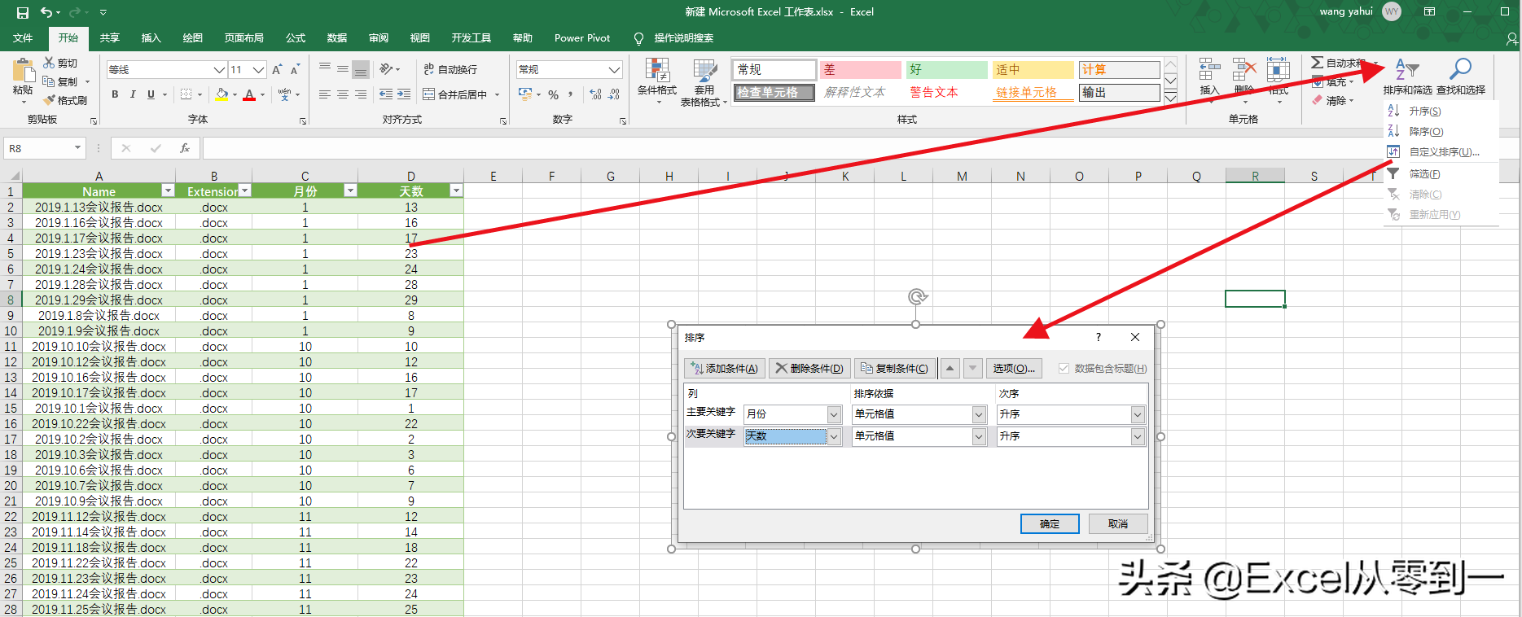The height and width of the screenshot is (617, 1522).
Task: Select 自定义排序 from the sort menu
Action: click(1443, 152)
